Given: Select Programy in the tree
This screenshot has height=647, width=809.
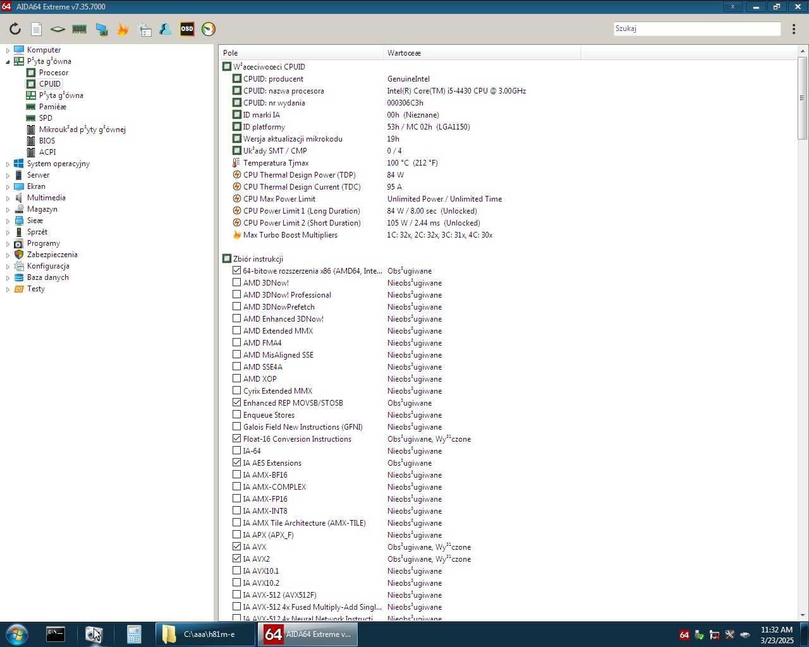Looking at the screenshot, I should (x=44, y=243).
